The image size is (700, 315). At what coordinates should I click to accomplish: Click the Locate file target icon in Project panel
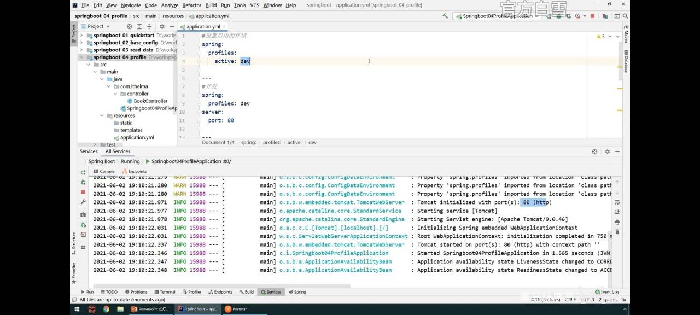point(130,26)
